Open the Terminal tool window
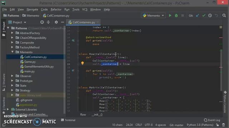Image resolution: width=229 pixels, height=128 pixels. click(68, 120)
